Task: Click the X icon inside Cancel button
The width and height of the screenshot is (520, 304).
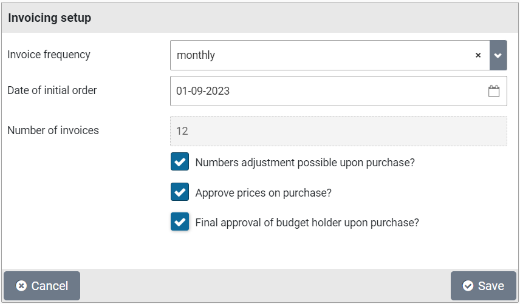Action: coord(21,286)
